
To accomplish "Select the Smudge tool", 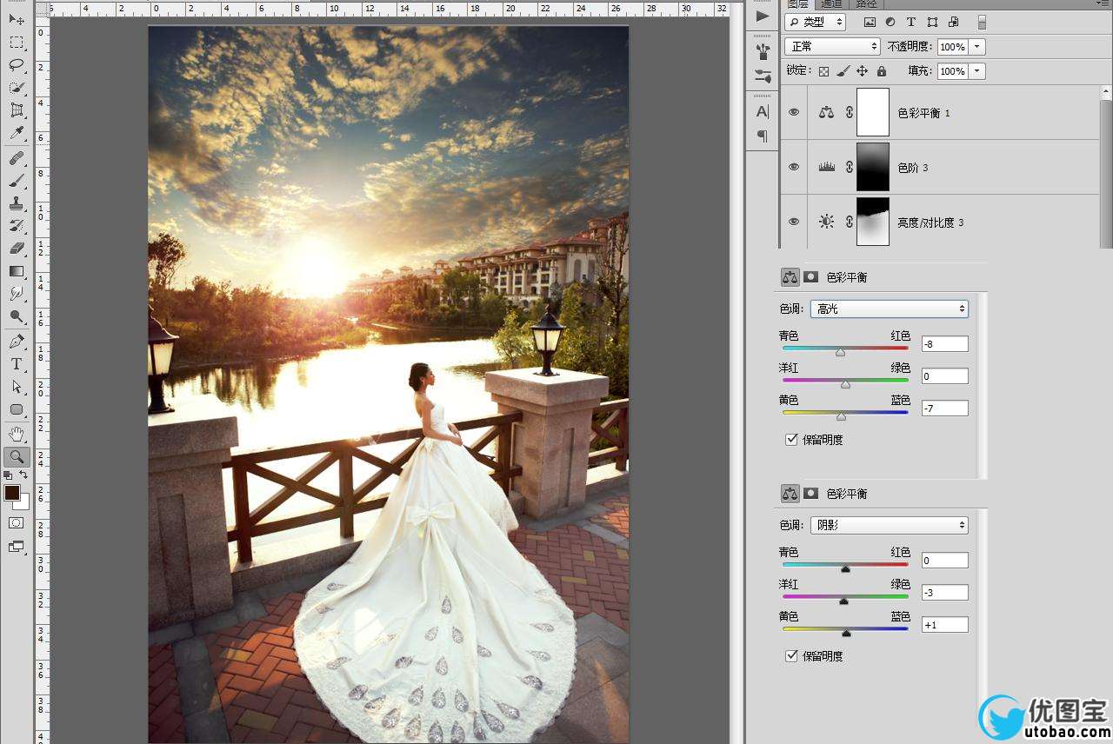I will tap(17, 294).
